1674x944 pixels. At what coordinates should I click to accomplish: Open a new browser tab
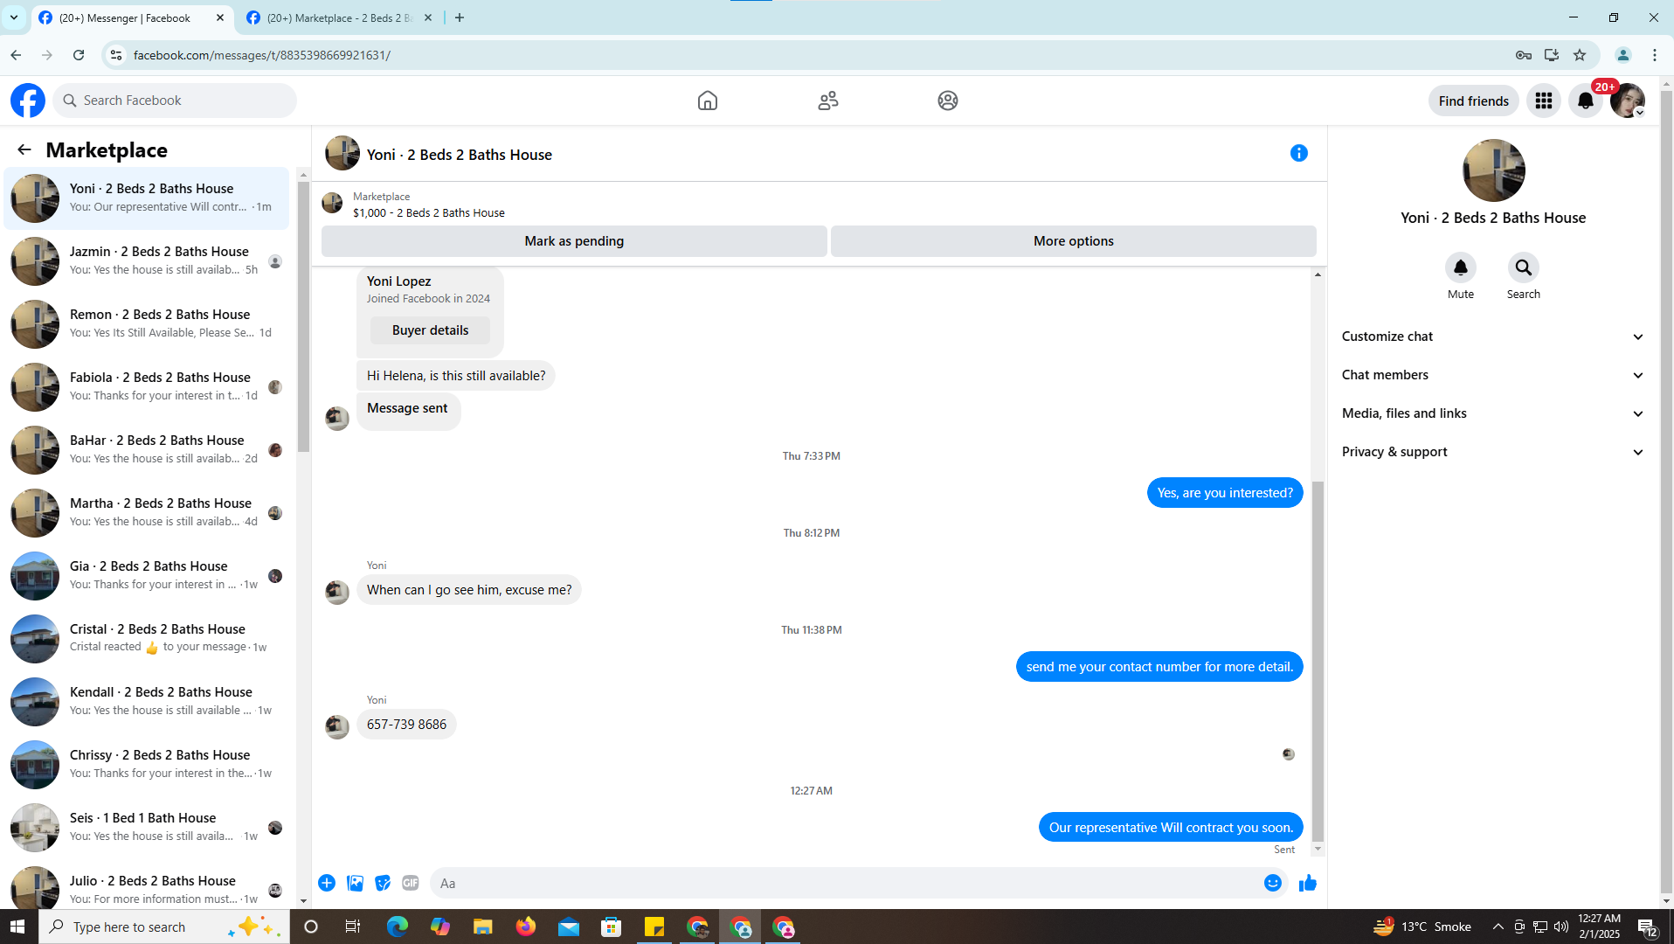point(460,18)
